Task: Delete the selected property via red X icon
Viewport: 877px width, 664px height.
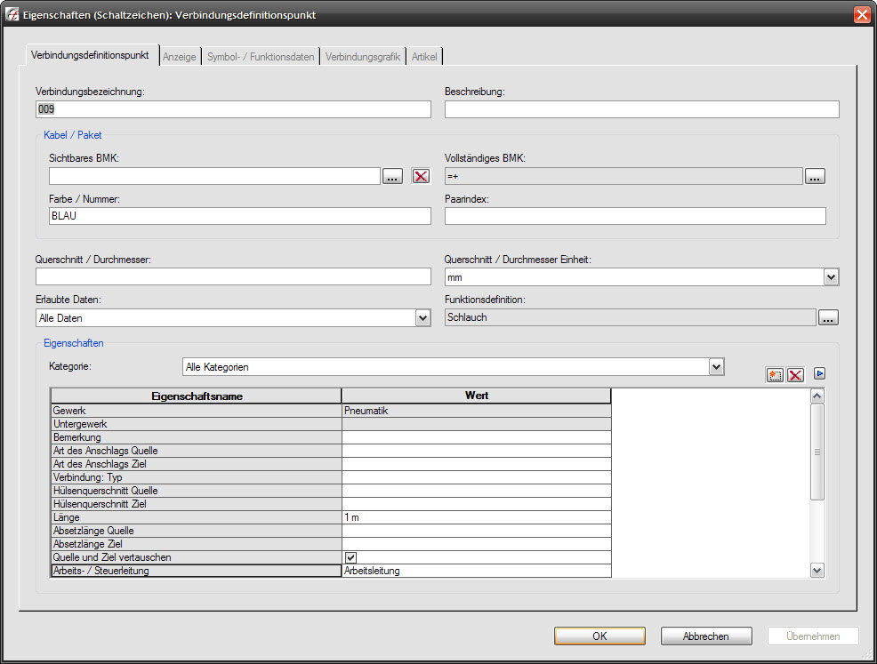Action: click(795, 375)
